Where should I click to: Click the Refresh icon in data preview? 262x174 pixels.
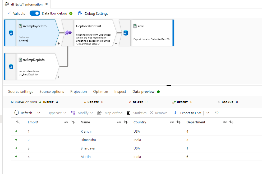point(17,113)
